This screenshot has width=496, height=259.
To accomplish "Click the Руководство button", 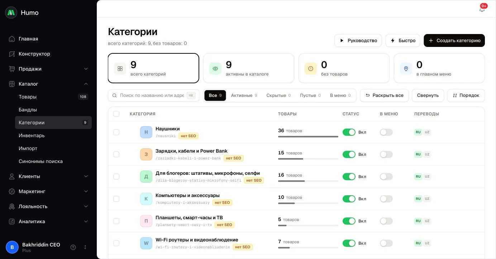I will tap(358, 40).
